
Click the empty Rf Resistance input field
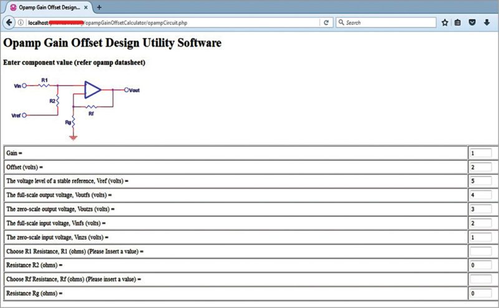coord(480,279)
